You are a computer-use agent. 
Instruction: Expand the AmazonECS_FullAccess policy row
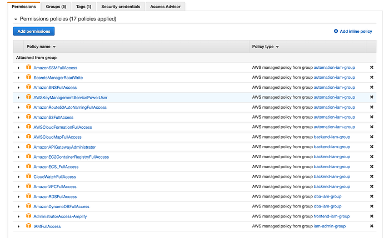(x=18, y=167)
